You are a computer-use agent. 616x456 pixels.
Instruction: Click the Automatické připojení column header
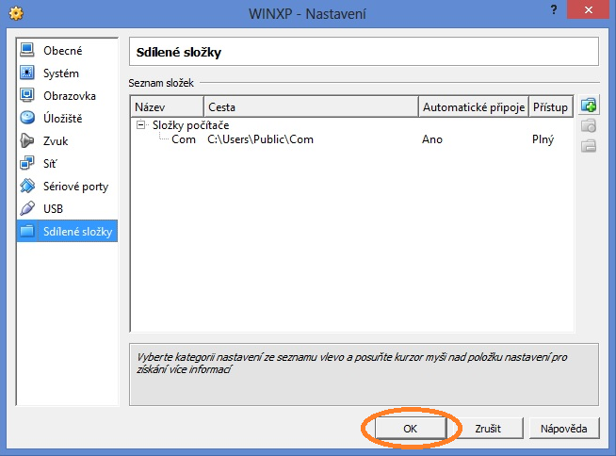coord(474,106)
